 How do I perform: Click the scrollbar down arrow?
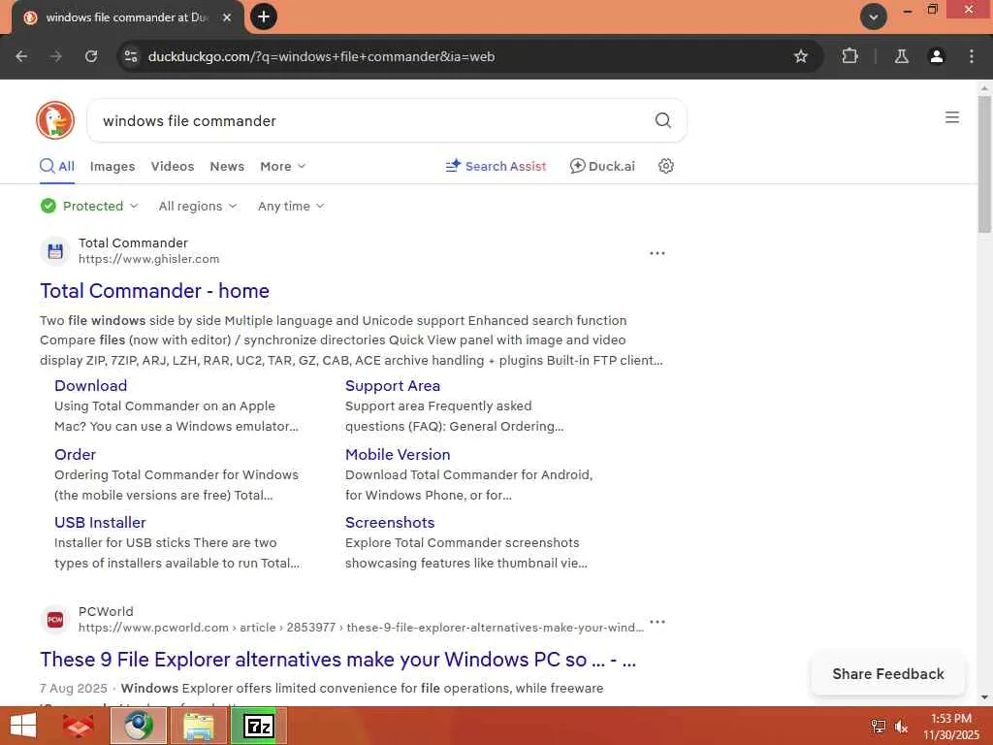(984, 697)
